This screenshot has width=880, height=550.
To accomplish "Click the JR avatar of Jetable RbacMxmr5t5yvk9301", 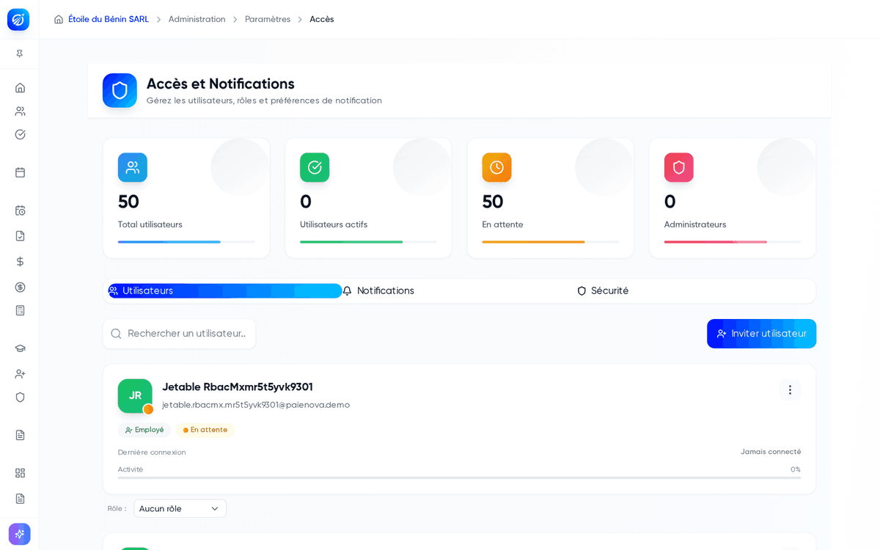I will [x=135, y=396].
